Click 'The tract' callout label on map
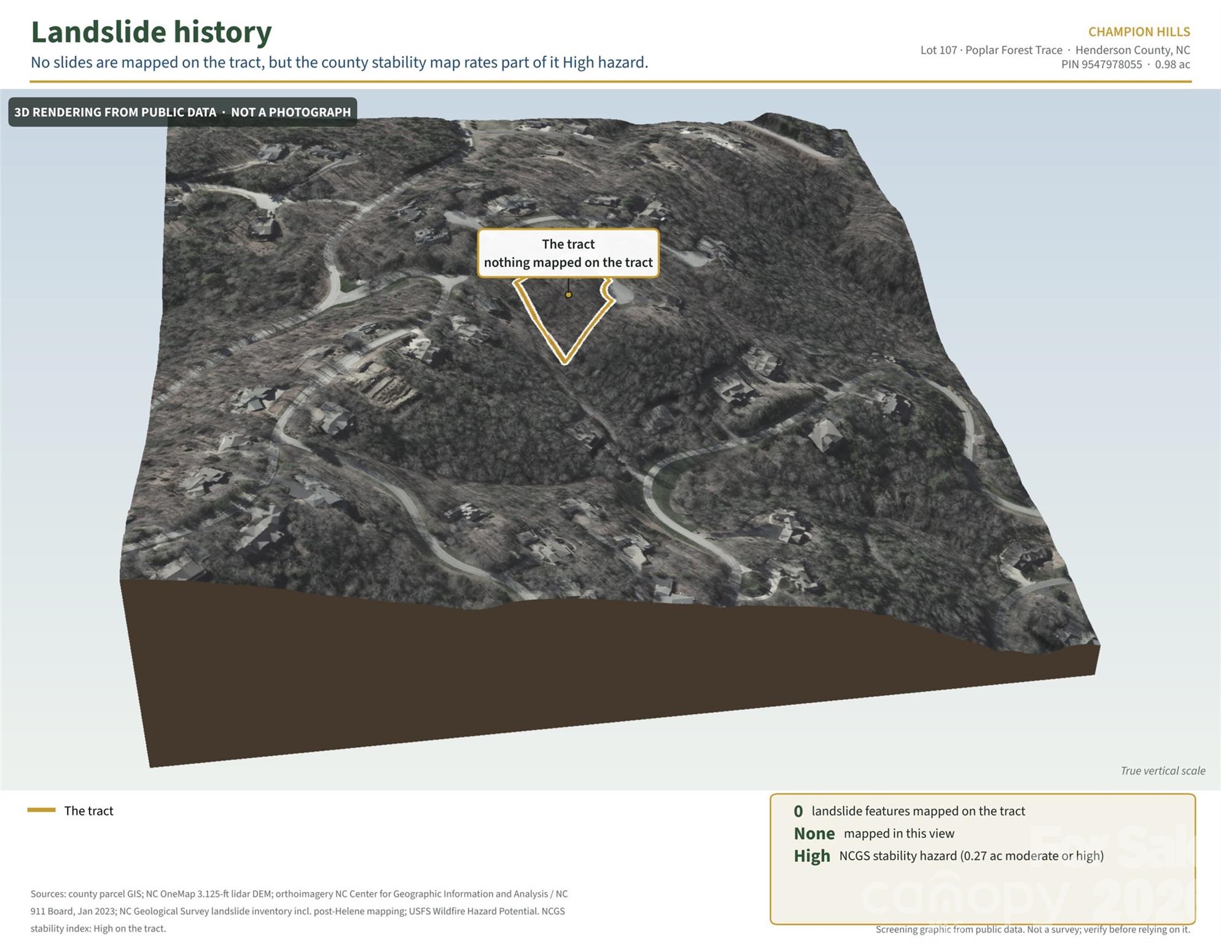The image size is (1221, 943). click(x=568, y=253)
